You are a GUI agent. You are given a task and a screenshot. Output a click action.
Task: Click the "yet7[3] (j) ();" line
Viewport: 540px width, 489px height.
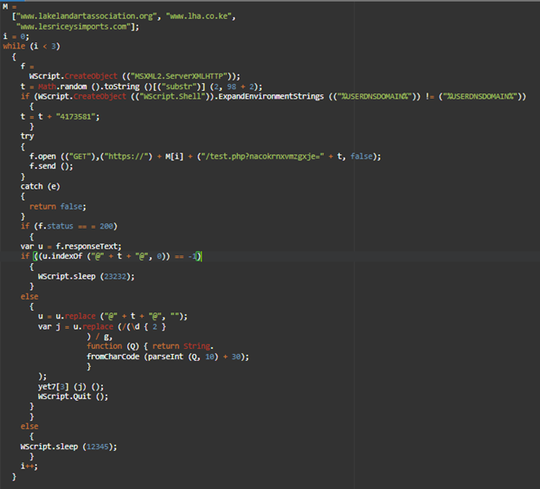coord(71,387)
